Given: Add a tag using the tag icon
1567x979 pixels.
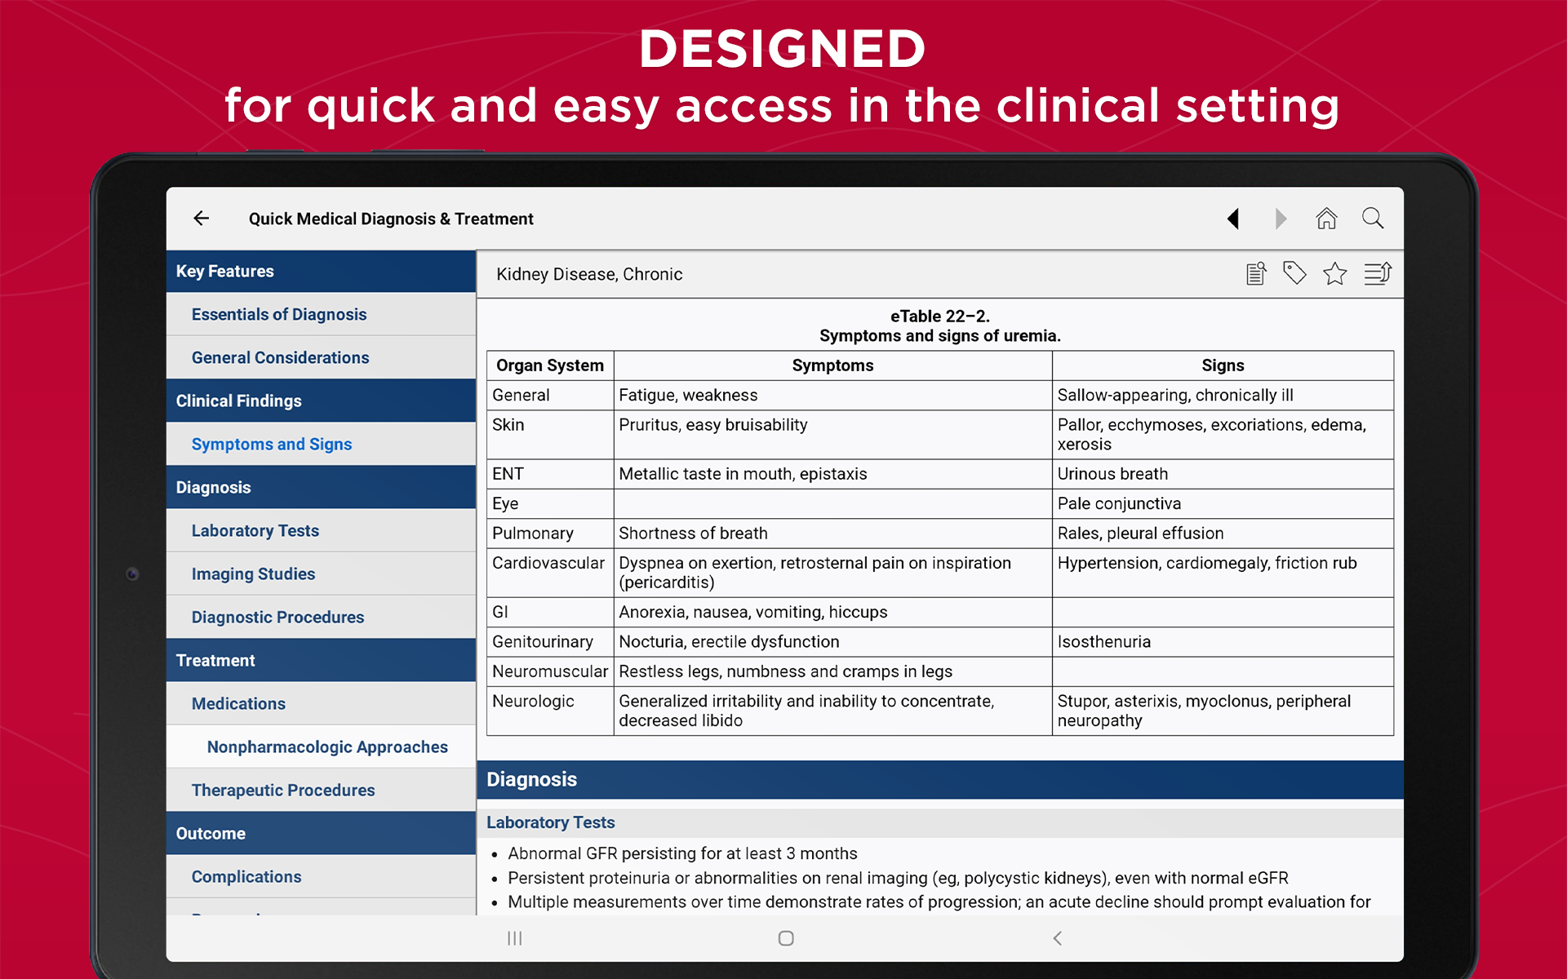Looking at the screenshot, I should tap(1295, 273).
